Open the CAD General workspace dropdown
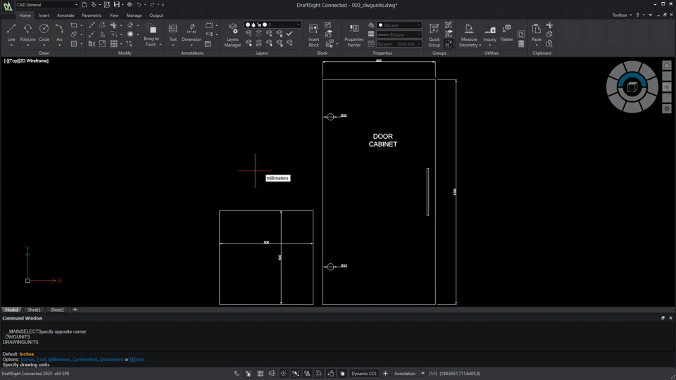 (46, 5)
